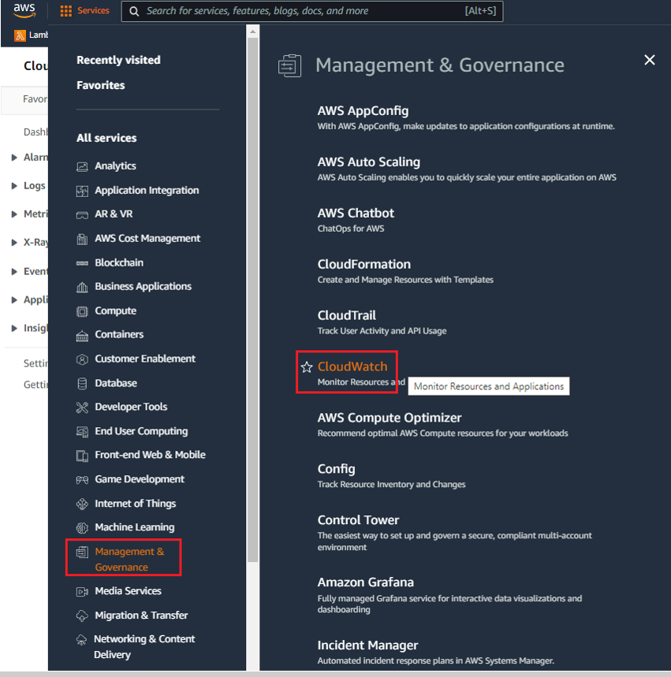The width and height of the screenshot is (671, 677).
Task: Click the Compute chip icon
Action: tap(82, 311)
